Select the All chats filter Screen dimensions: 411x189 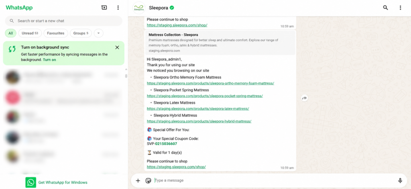tap(10, 33)
